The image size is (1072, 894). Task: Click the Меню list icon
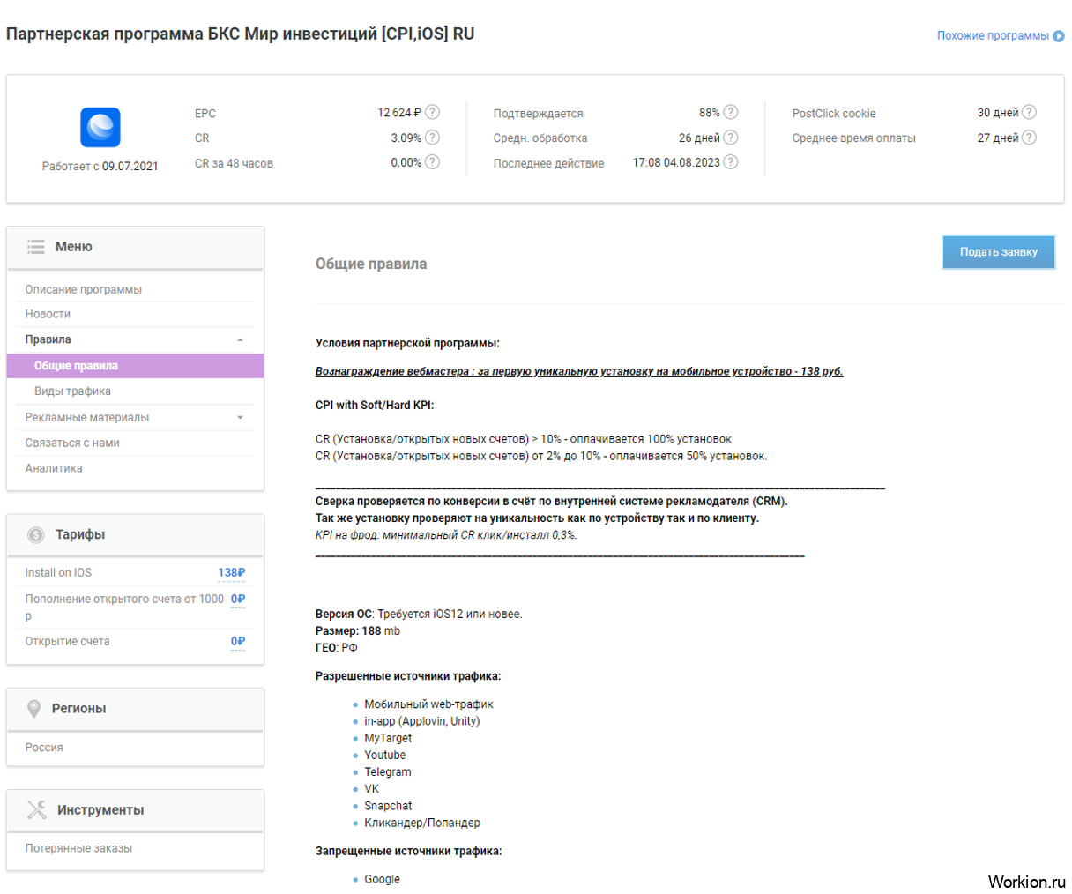(36, 247)
